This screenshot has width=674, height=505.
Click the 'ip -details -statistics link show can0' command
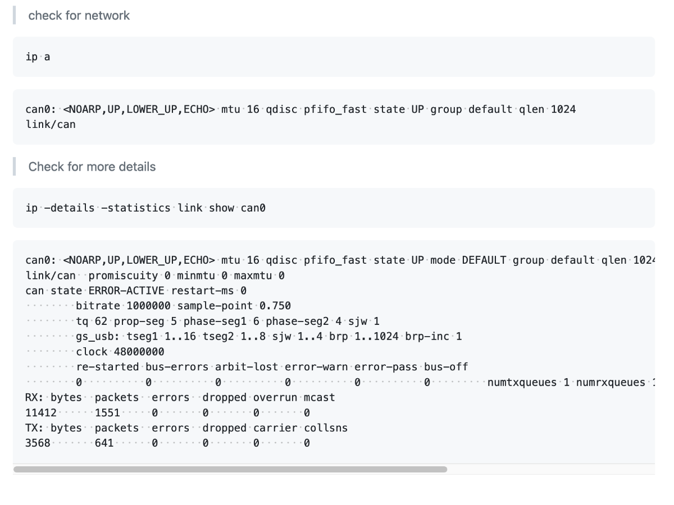[145, 208]
